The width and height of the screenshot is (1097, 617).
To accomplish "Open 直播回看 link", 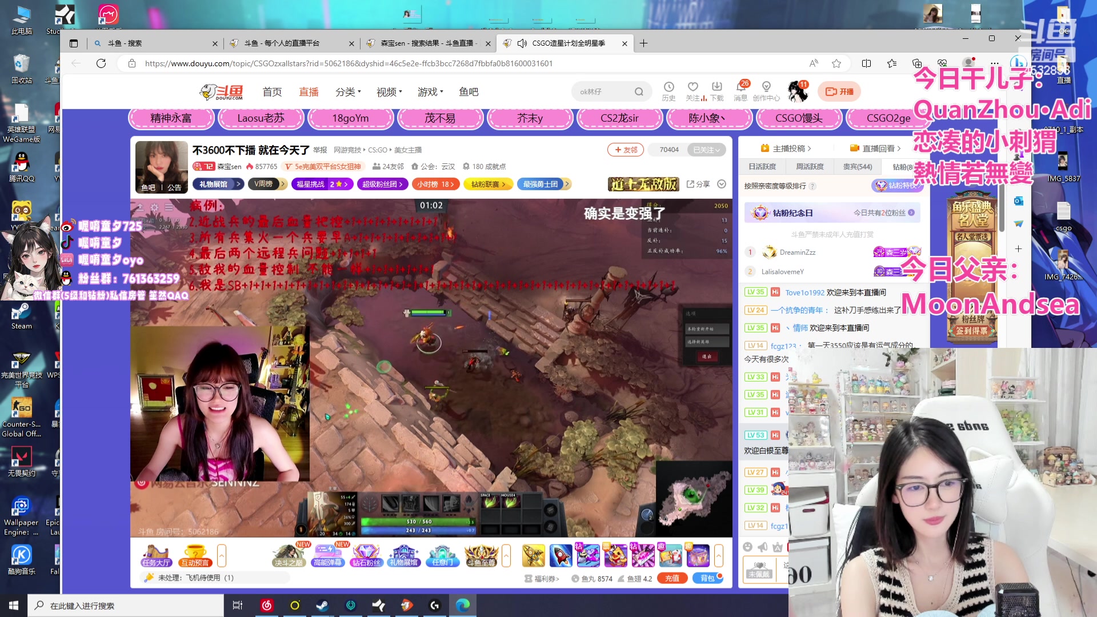I will click(875, 149).
